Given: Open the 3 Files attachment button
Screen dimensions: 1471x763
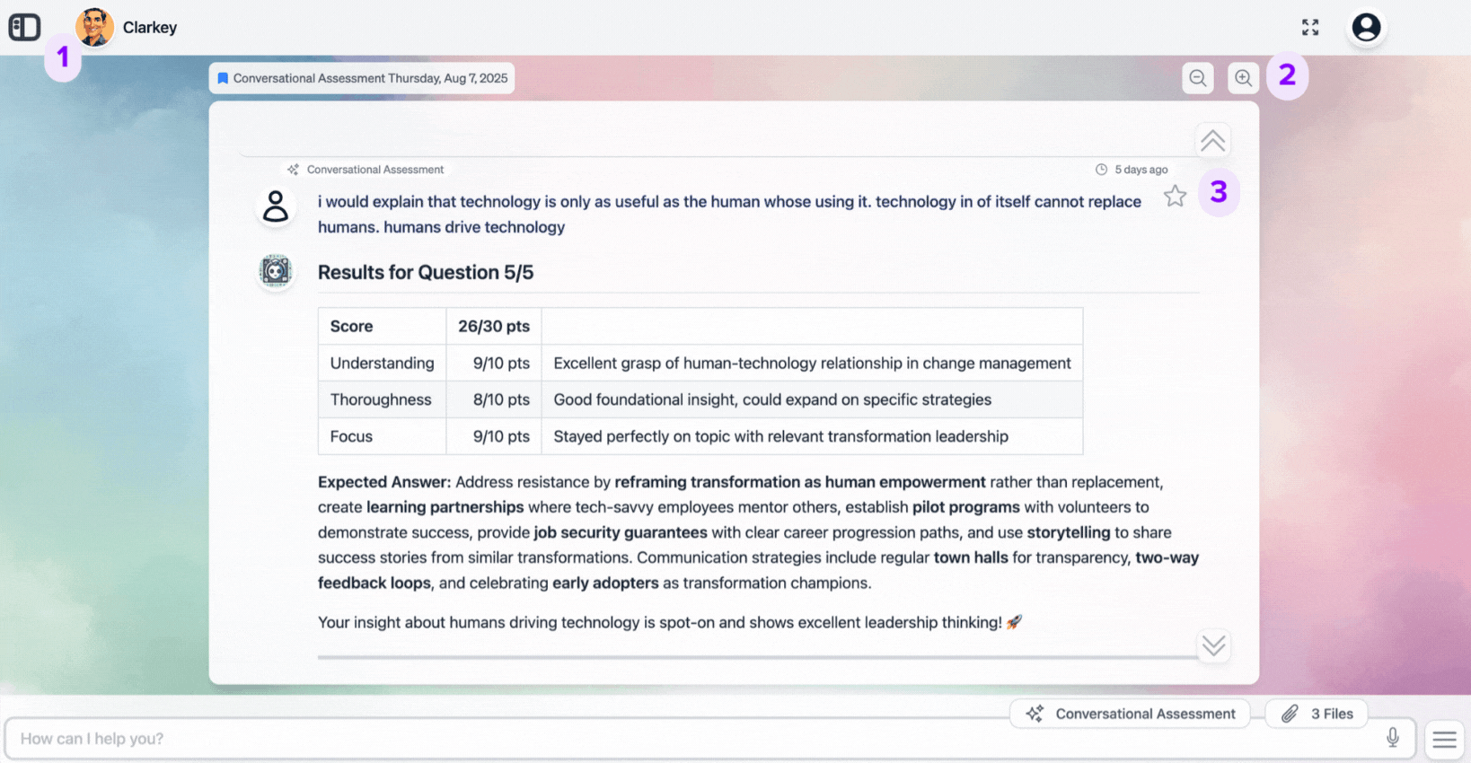Looking at the screenshot, I should coord(1317,714).
